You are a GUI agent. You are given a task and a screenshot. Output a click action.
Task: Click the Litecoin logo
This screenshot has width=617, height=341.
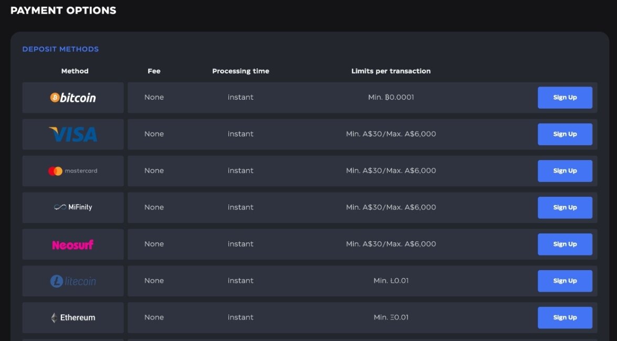[x=73, y=281]
